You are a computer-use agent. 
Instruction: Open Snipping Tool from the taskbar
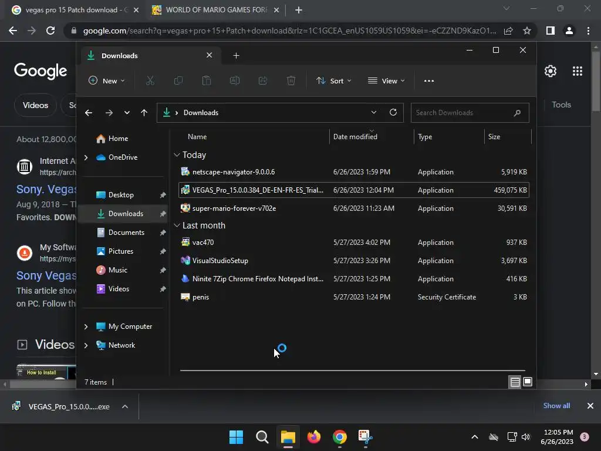pyautogui.click(x=365, y=437)
